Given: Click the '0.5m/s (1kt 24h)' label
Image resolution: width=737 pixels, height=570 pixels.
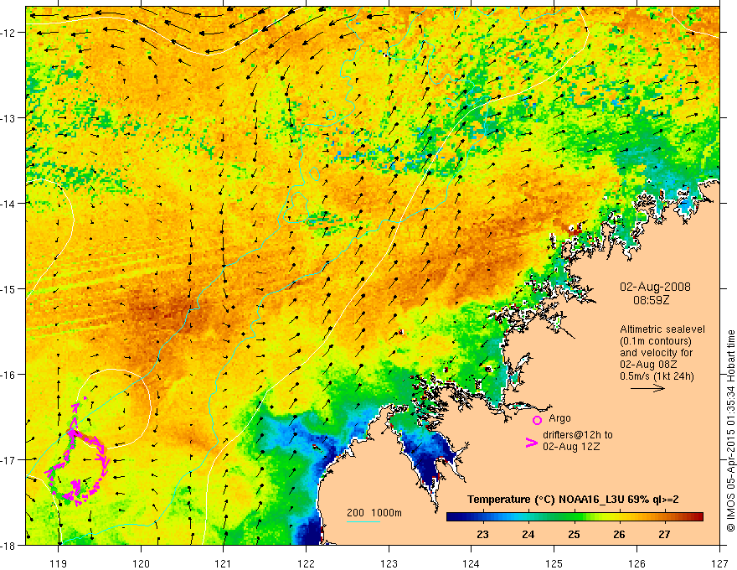Looking at the screenshot, I should [657, 376].
